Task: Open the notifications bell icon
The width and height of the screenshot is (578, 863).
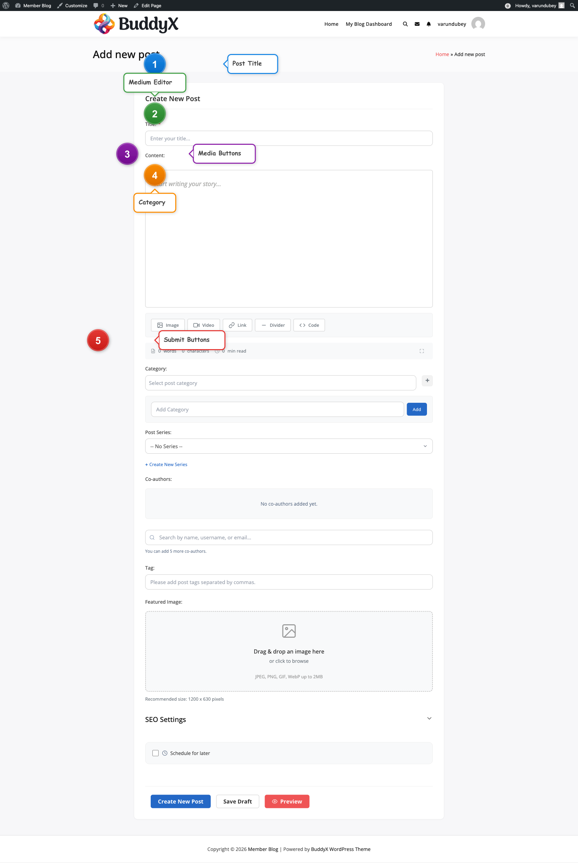Action: click(428, 24)
